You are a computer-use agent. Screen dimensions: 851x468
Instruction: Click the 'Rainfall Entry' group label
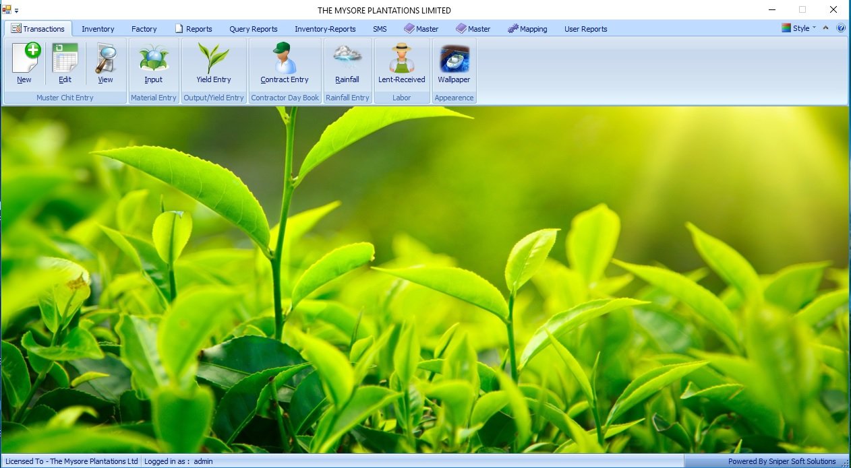pyautogui.click(x=347, y=98)
